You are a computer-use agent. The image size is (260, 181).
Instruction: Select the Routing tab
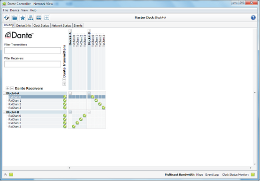(9, 25)
